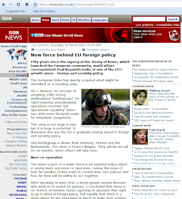Bookmark page with star icon
The height and width of the screenshot is (199, 182).
tap(35, 4)
